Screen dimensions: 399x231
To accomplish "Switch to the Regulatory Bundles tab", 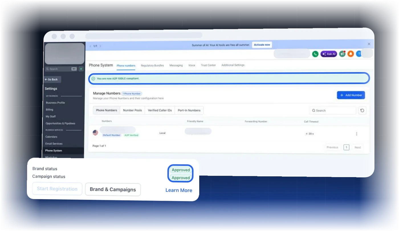I will [152, 66].
